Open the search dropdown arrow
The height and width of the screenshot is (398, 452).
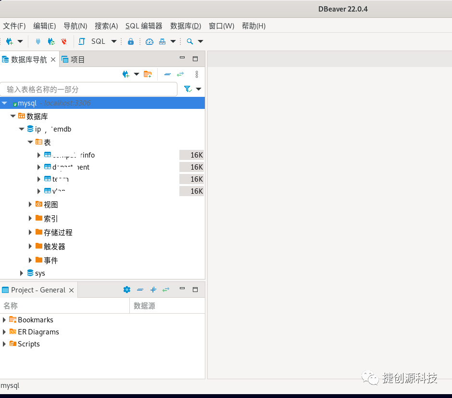(x=201, y=41)
